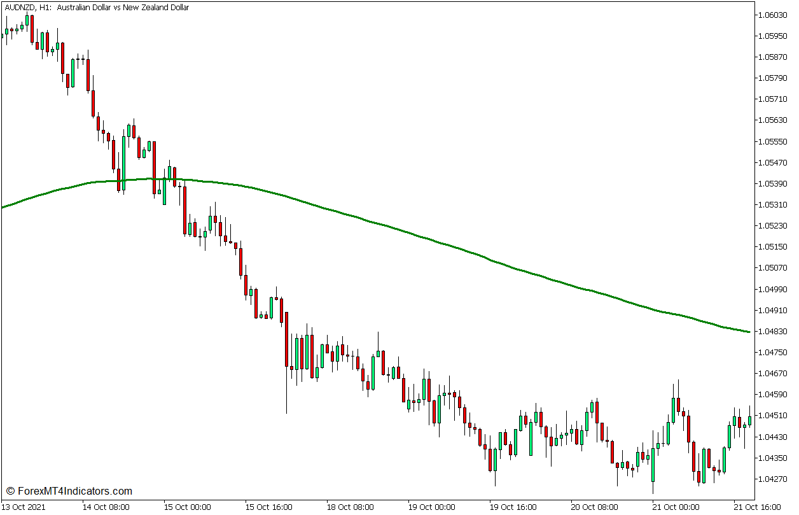This screenshot has width=799, height=515.
Task: Click the 19 Oct 00:00 time marker
Action: (x=431, y=507)
